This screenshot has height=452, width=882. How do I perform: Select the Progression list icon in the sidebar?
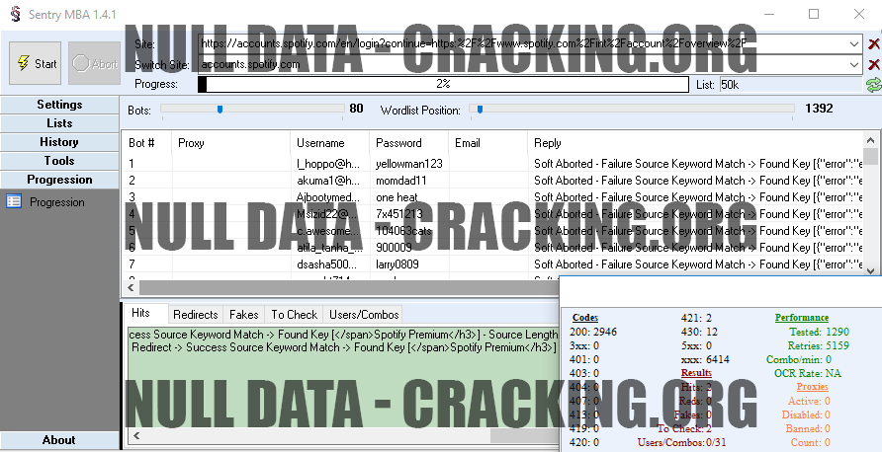14,201
